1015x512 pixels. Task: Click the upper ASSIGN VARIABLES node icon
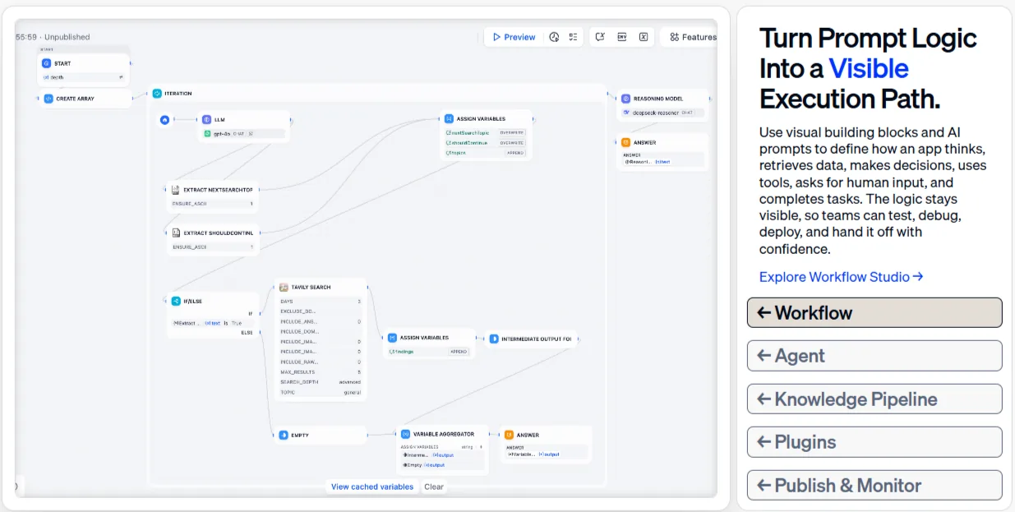pos(449,119)
